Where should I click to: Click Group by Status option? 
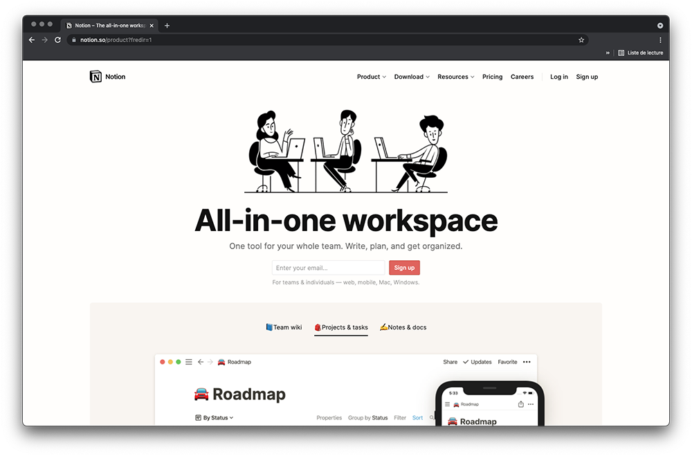point(367,417)
